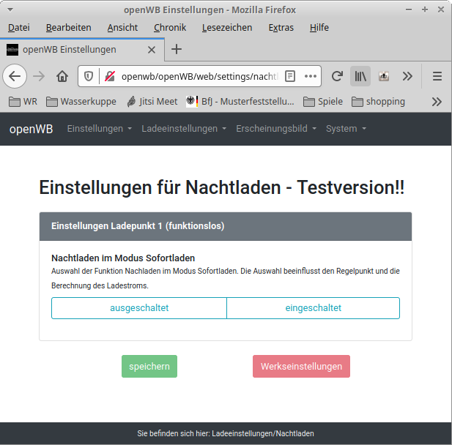Reload the current page

pyautogui.click(x=337, y=76)
